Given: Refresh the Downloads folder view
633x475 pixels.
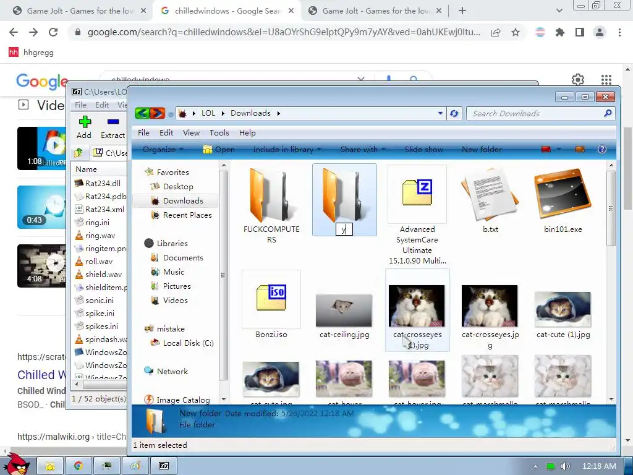Looking at the screenshot, I should click(454, 114).
